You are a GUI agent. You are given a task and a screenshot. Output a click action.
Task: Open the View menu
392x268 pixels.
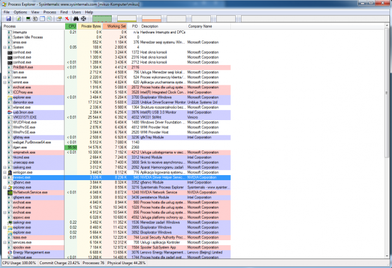[x=35, y=12]
